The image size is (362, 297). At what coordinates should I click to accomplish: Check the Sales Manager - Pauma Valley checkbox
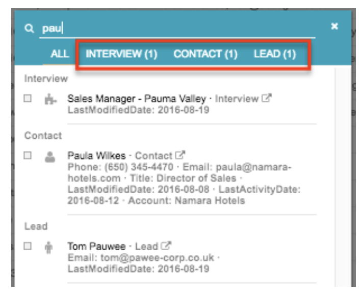pos(28,98)
